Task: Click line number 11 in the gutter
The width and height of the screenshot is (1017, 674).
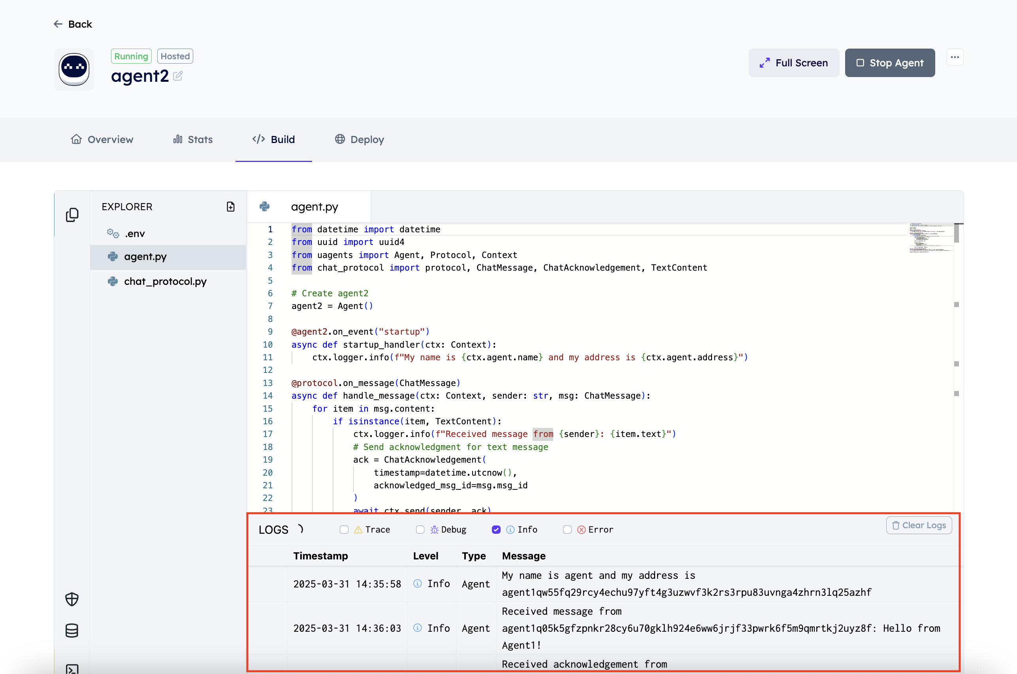Action: tap(267, 357)
